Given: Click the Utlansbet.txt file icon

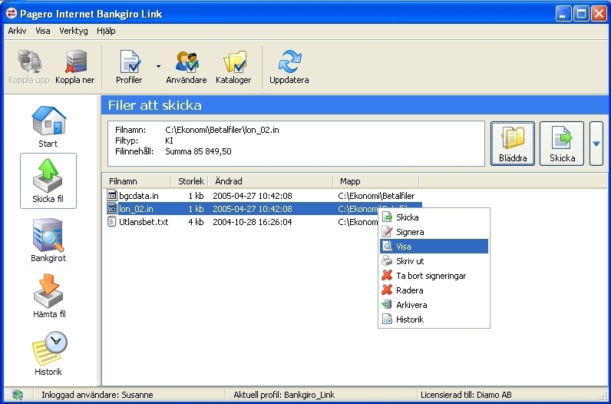Looking at the screenshot, I should click(112, 222).
